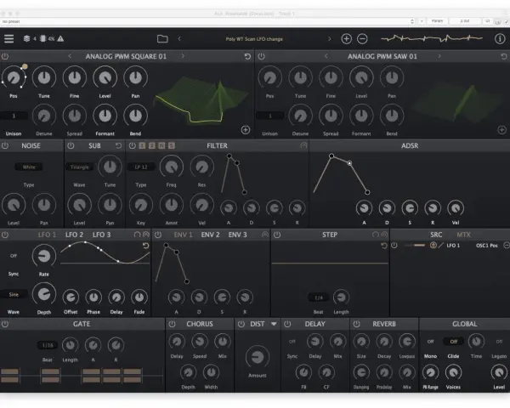The width and height of the screenshot is (510, 408).
Task: Toggle oscillator 1 power button
Action: (5, 56)
